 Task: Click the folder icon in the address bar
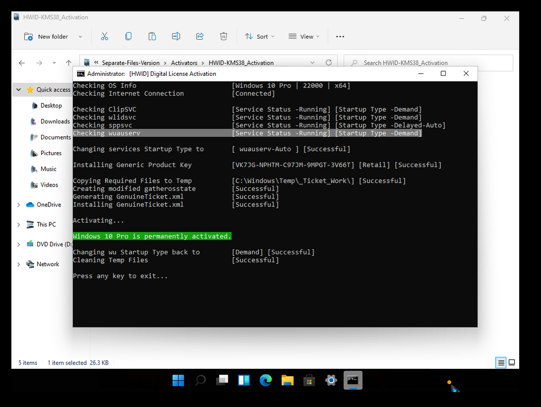87,63
